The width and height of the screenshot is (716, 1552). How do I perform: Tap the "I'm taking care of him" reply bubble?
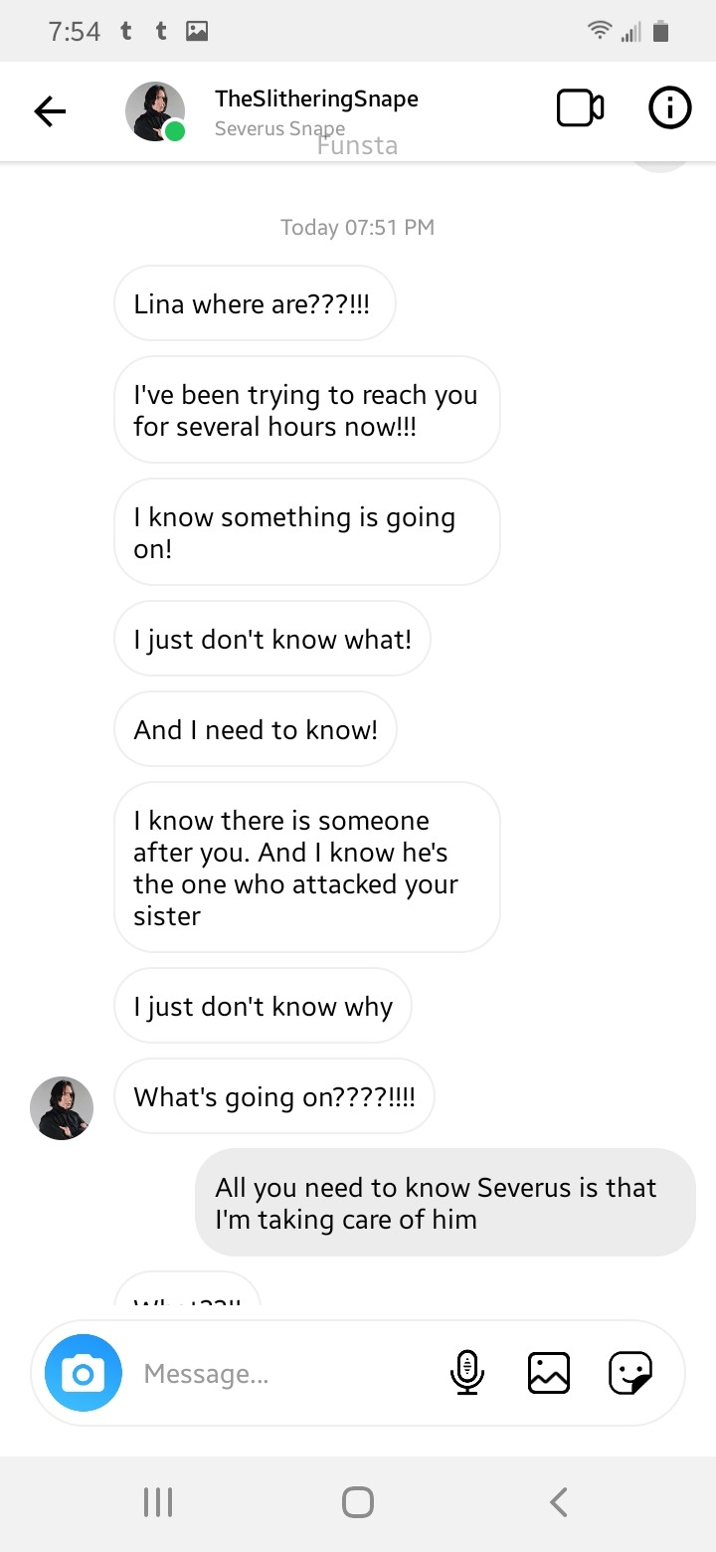click(445, 1203)
